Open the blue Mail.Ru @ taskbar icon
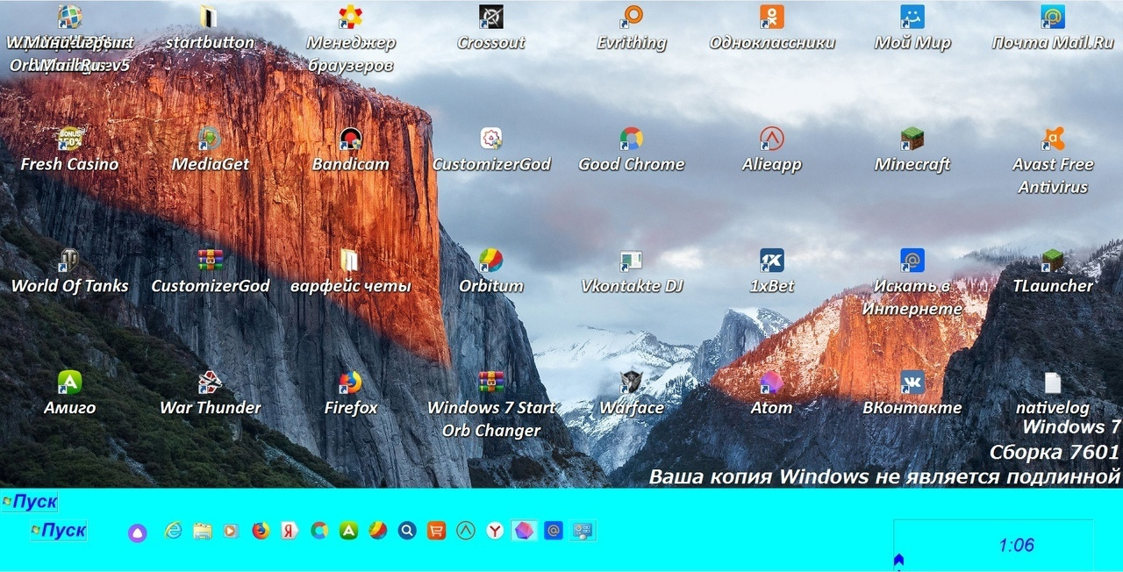The image size is (1123, 572). [553, 531]
